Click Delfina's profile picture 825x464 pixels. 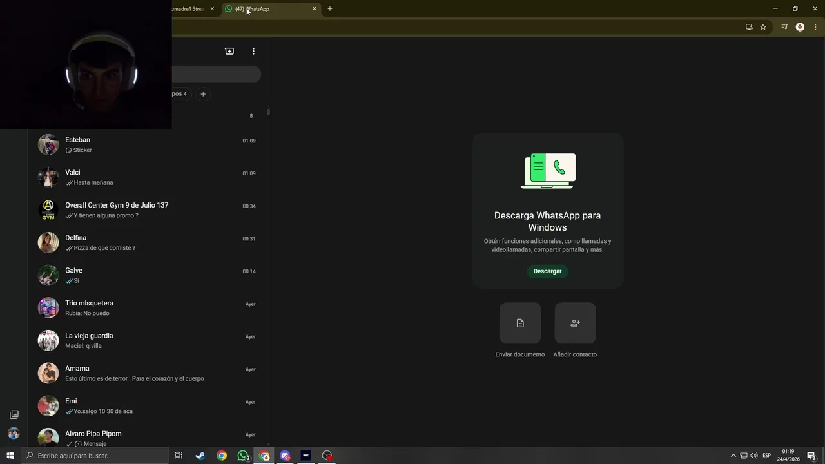pos(48,243)
